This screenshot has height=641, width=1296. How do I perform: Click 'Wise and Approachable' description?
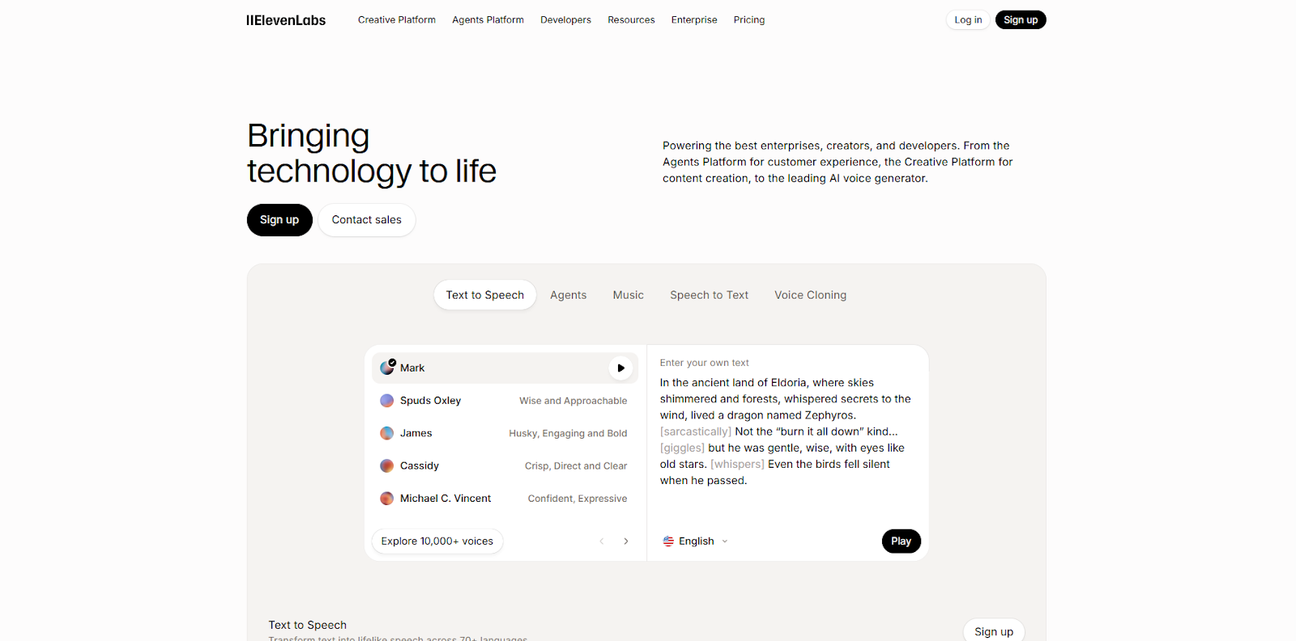pos(573,401)
